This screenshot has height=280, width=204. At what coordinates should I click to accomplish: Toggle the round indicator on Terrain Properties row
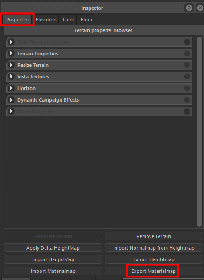(187, 54)
